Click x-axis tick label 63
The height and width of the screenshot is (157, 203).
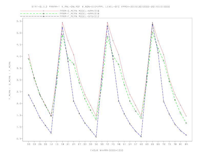tap(147, 144)
